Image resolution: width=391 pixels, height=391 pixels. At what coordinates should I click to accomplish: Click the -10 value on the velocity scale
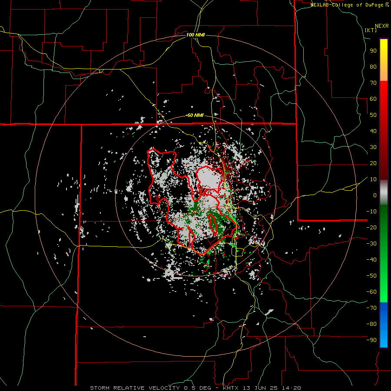[x=371, y=212]
